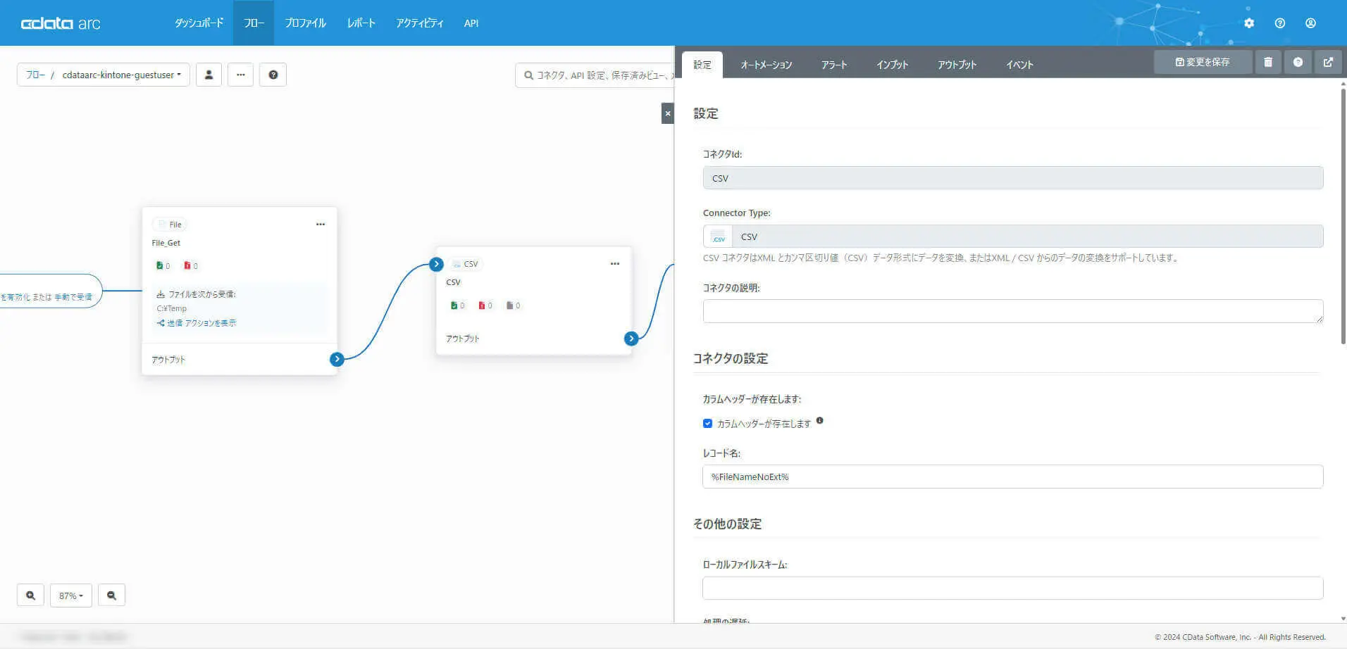Click the File label chip on File_Get
The width and height of the screenshot is (1347, 649).
point(170,225)
